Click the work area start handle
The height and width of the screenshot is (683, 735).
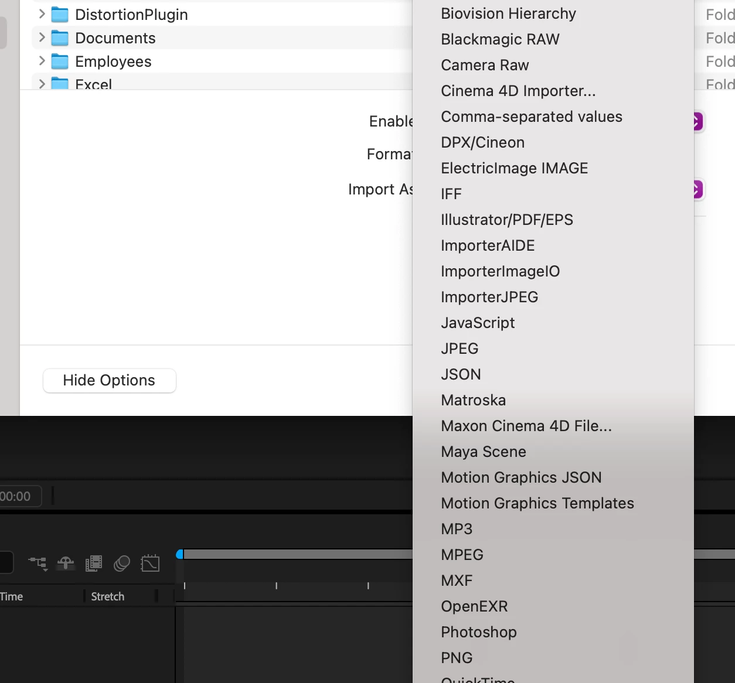coord(180,554)
